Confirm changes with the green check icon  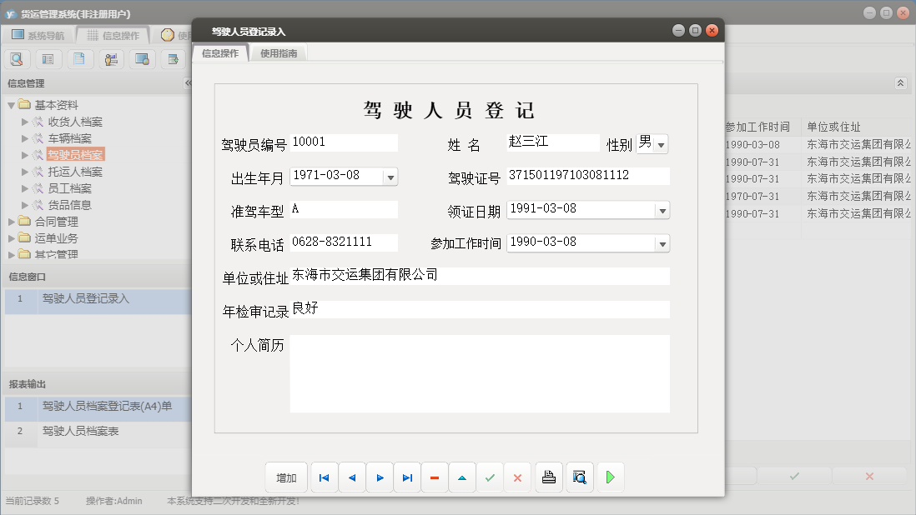click(491, 477)
